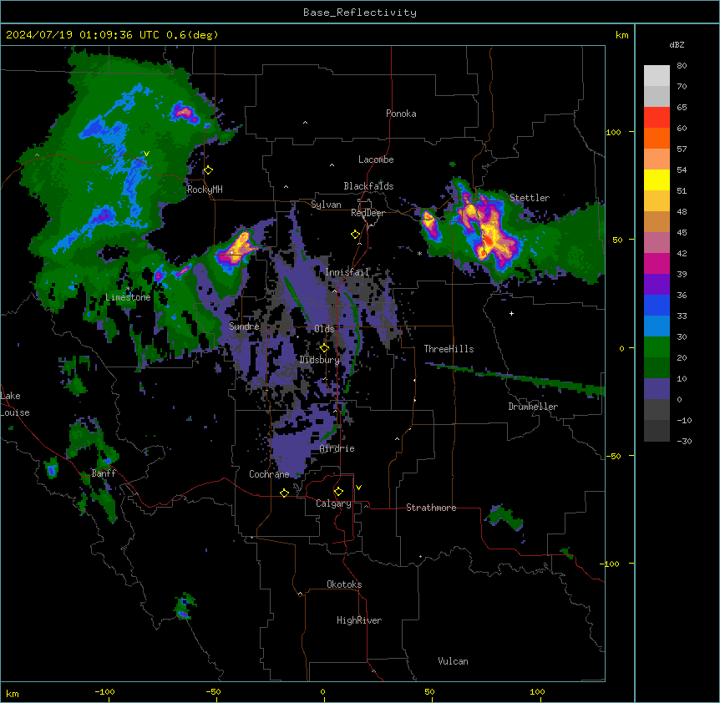This screenshot has height=703, width=720.
Task: Select the slate purple 10 dBZ legend swatch
Action: [x=657, y=389]
